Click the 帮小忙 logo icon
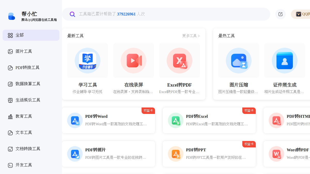Viewport: 310px width, 174px height. (11, 16)
